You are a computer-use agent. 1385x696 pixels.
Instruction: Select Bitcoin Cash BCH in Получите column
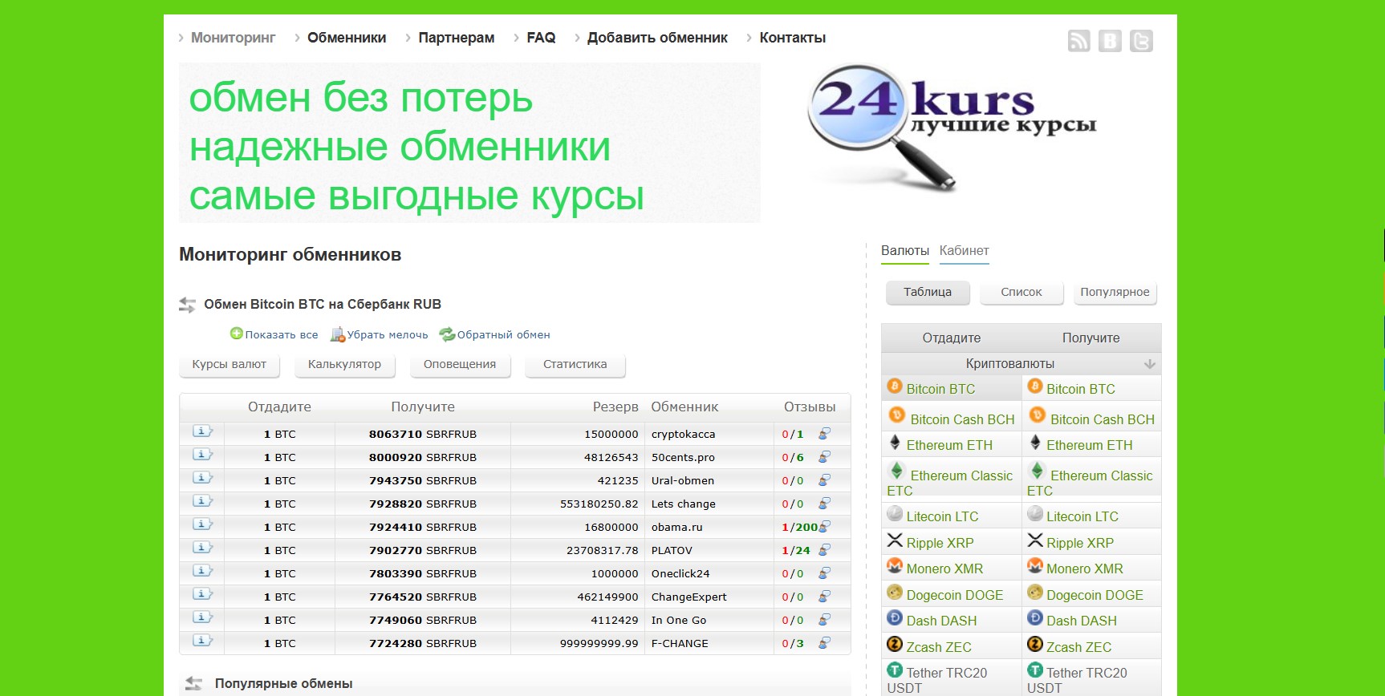point(1102,419)
